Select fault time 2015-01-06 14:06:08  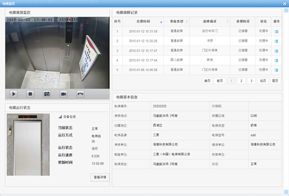point(143,70)
